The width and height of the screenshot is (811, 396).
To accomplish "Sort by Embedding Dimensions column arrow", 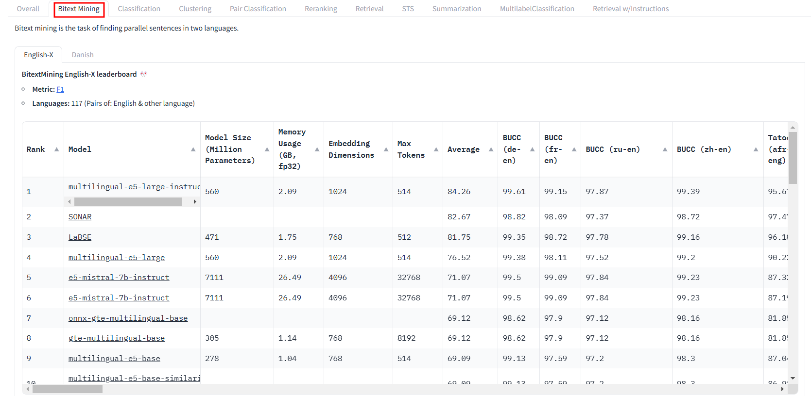I will [x=386, y=149].
